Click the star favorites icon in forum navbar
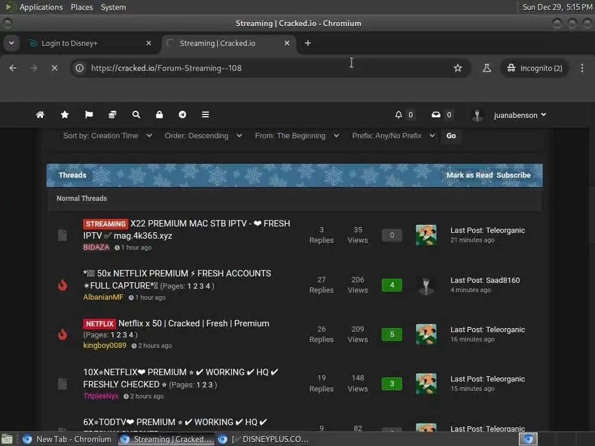This screenshot has height=446, width=595. tap(64, 114)
